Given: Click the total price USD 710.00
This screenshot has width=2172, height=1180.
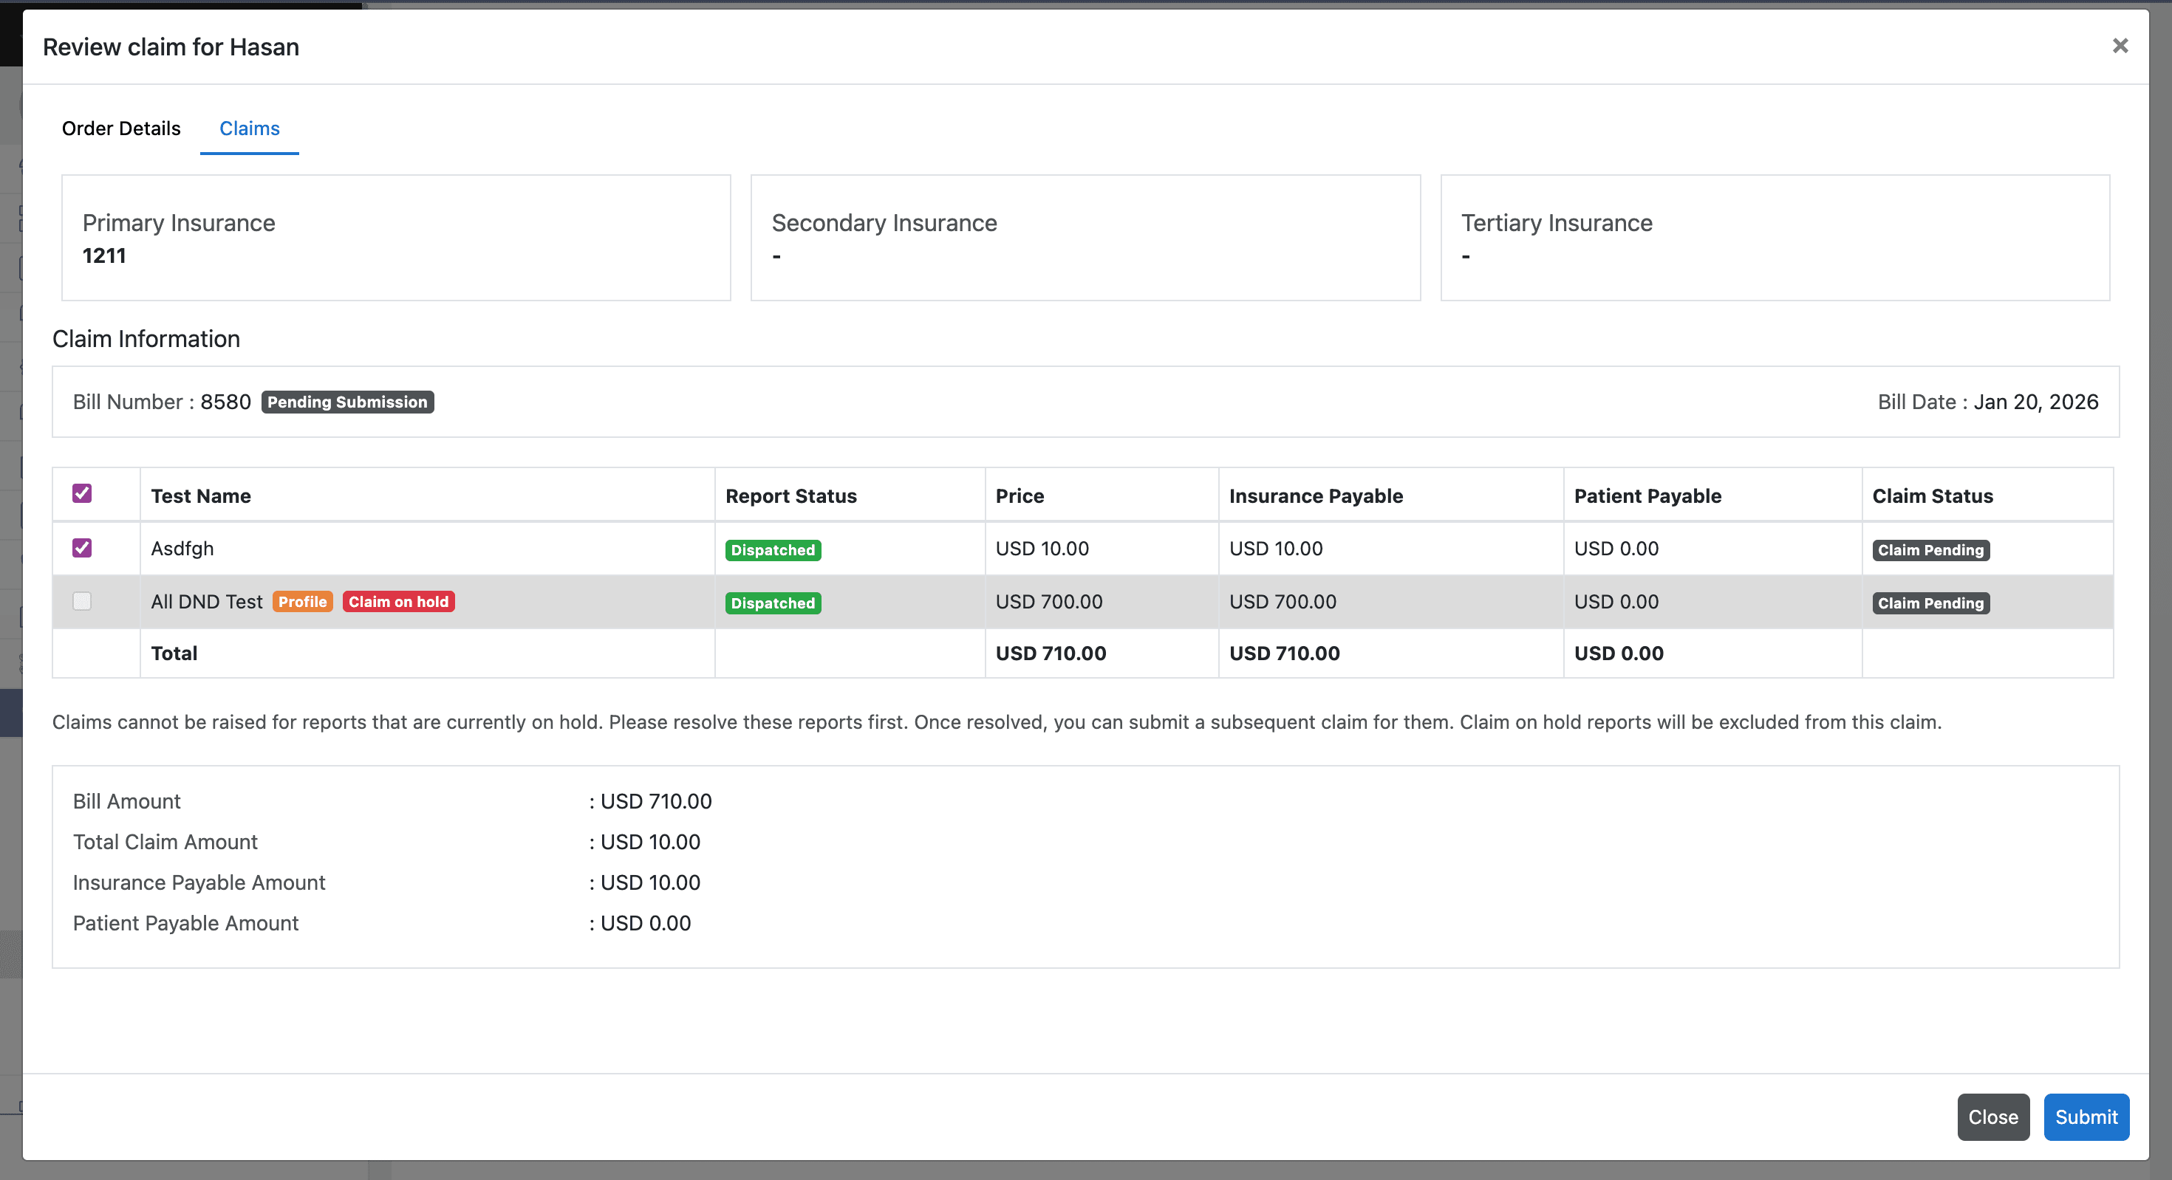Looking at the screenshot, I should [x=1051, y=654].
